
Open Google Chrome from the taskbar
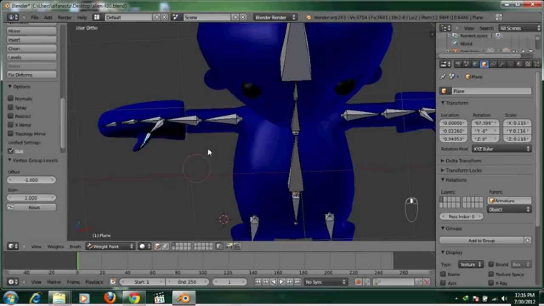(x=135, y=298)
